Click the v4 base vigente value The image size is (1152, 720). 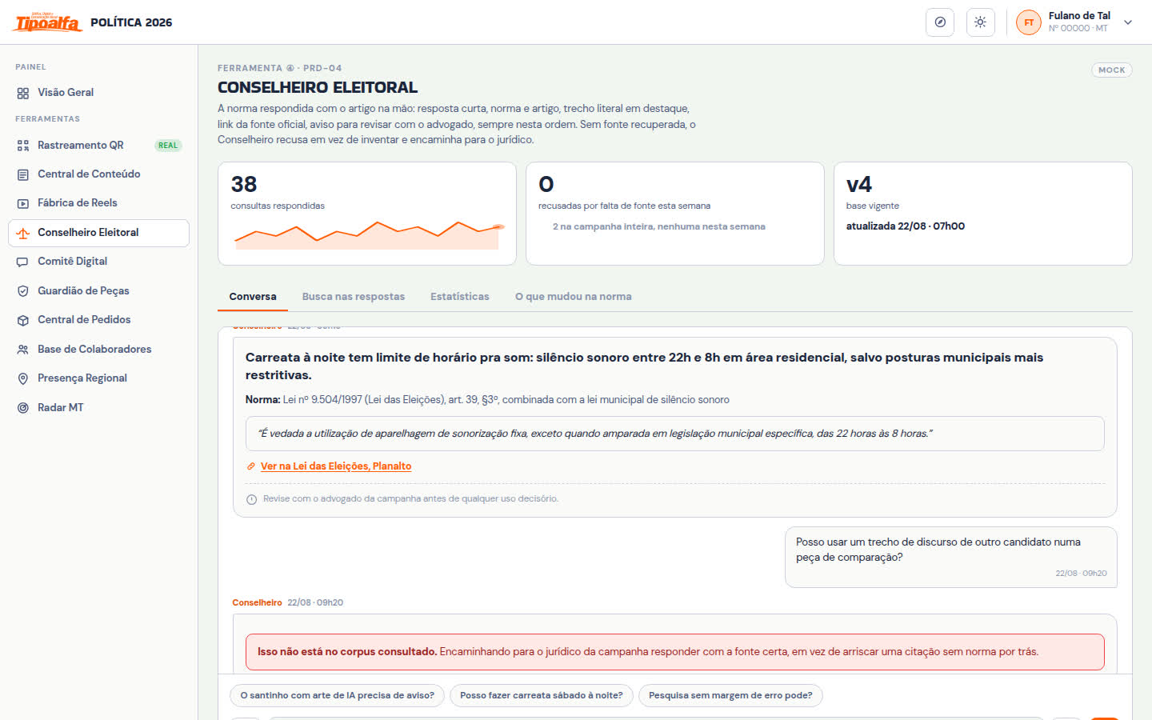pyautogui.click(x=859, y=185)
